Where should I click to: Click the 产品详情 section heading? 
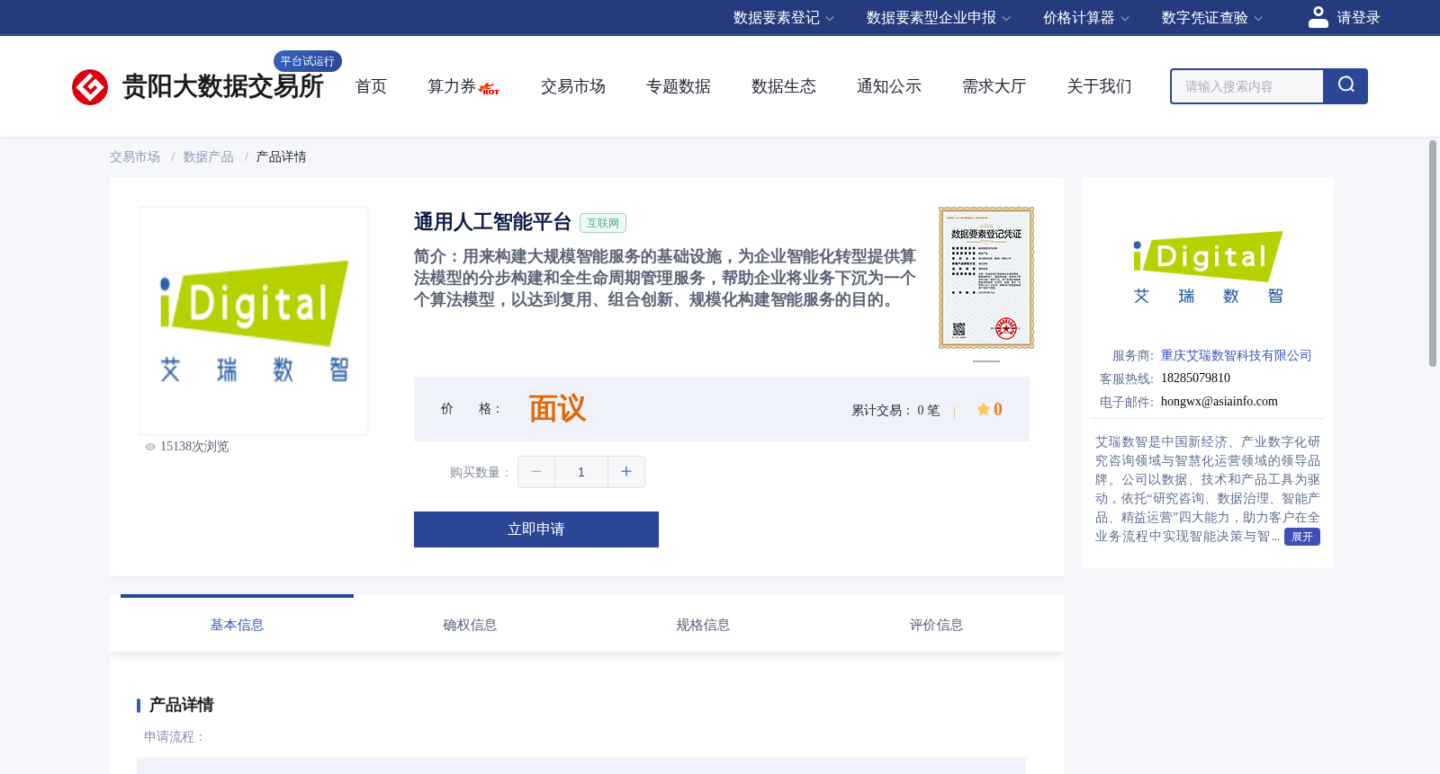(181, 705)
